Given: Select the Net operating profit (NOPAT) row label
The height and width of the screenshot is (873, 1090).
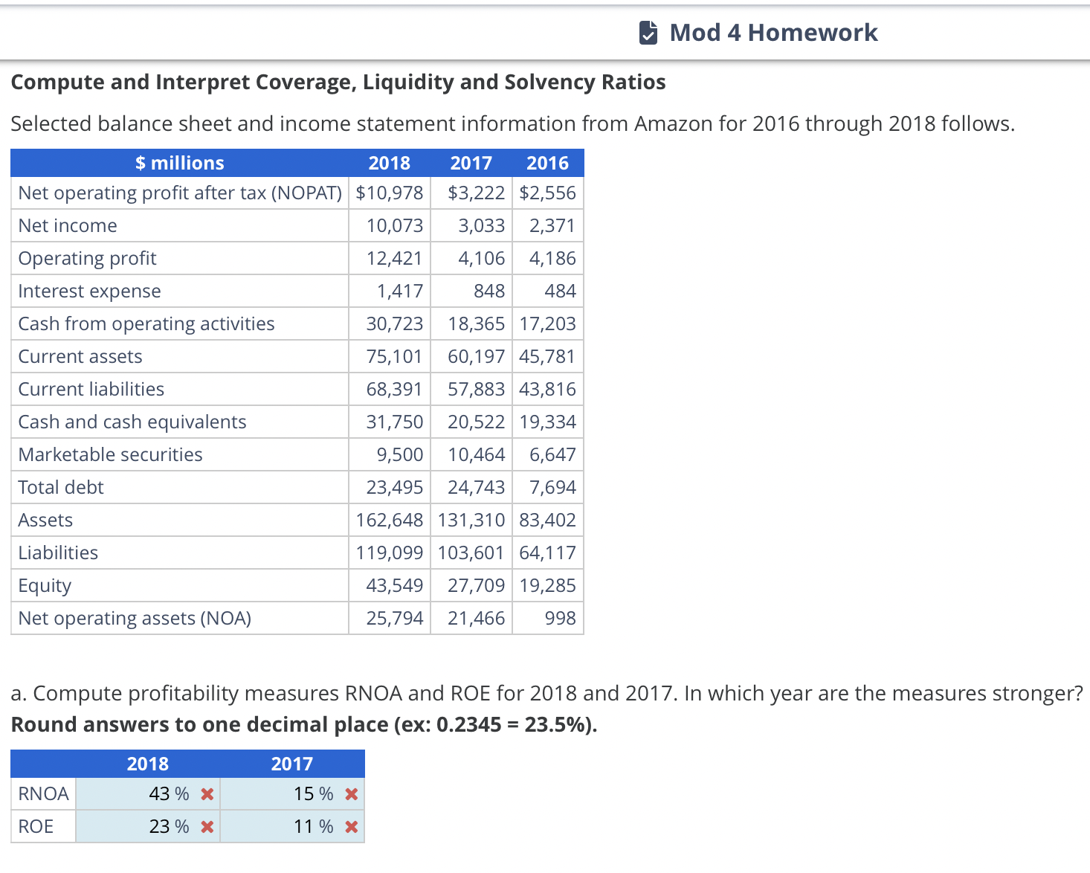Looking at the screenshot, I should coord(178,193).
